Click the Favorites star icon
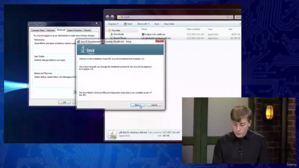The width and height of the screenshot is (299, 168). coord(109,30)
